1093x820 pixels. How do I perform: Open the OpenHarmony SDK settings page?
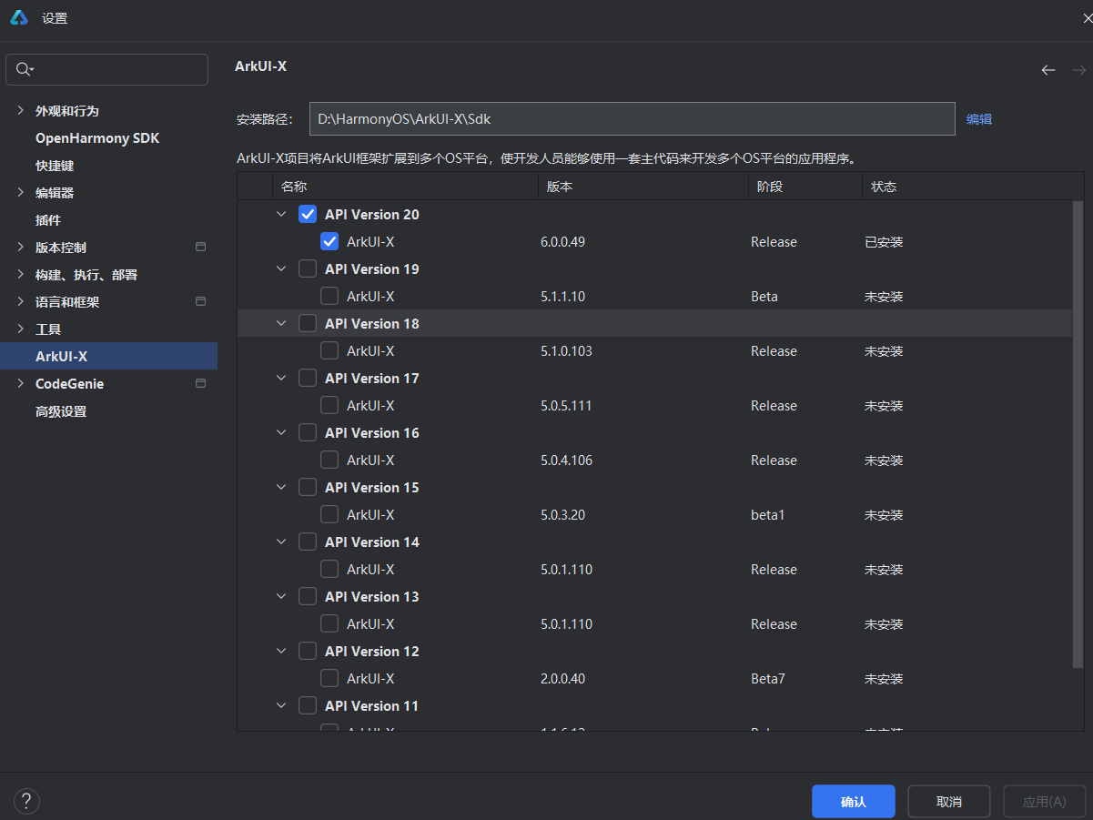point(97,138)
